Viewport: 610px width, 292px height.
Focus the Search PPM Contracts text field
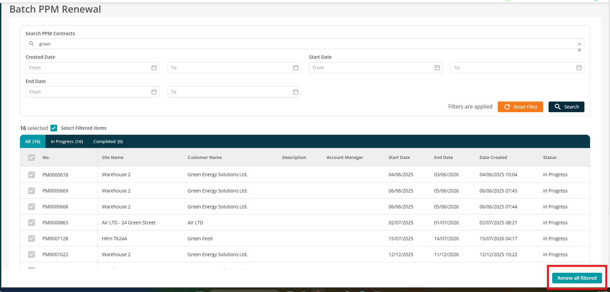click(305, 44)
